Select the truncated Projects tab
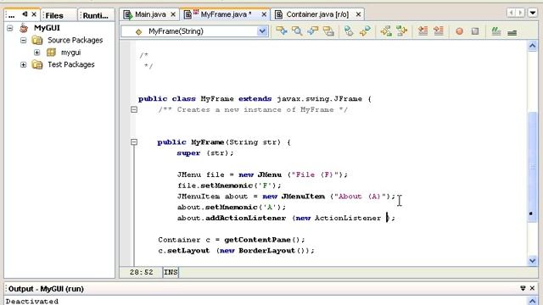The image size is (543, 305). click(12, 15)
